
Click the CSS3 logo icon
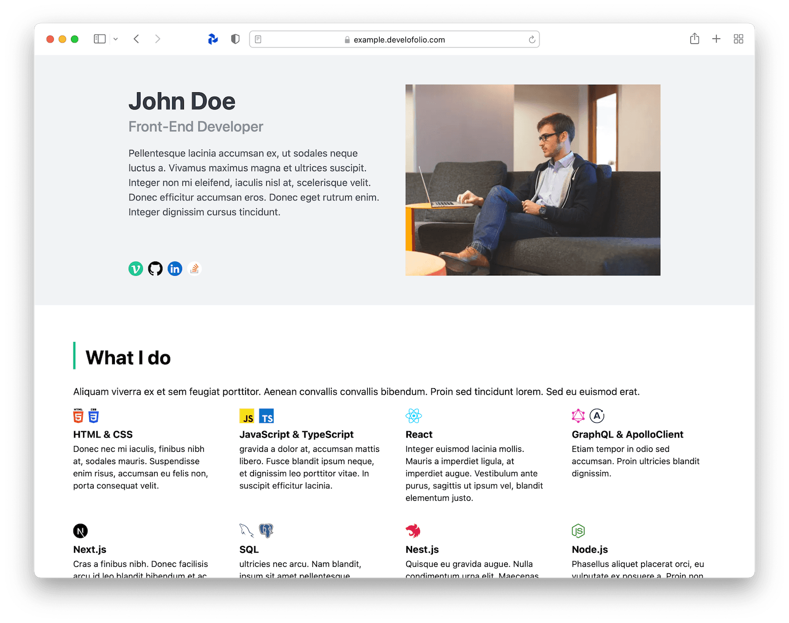click(94, 416)
